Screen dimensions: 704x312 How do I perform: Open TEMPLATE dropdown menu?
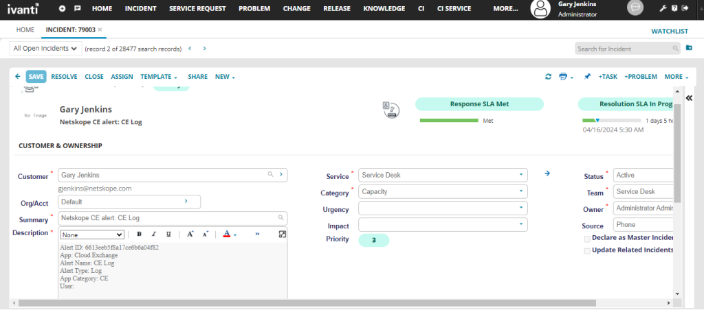[159, 77]
